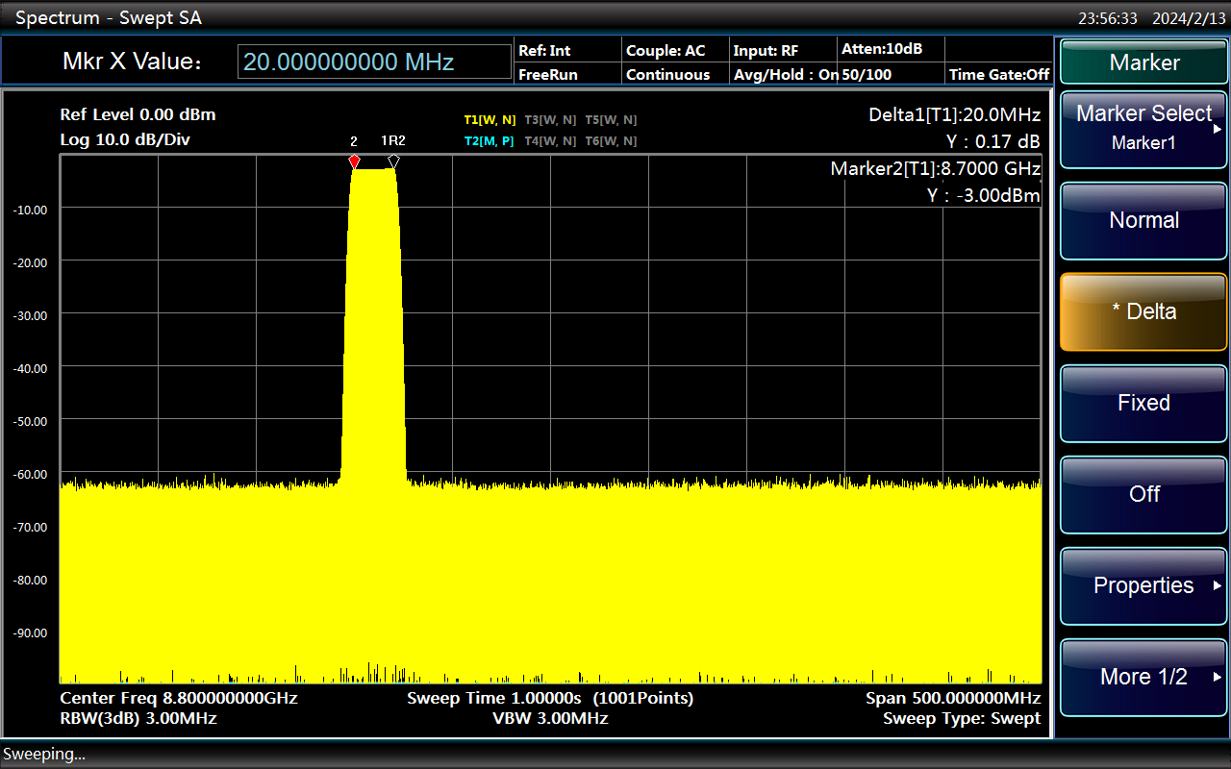Click the Input: RF status cell
Screen dimensions: 1231x769
pos(766,50)
